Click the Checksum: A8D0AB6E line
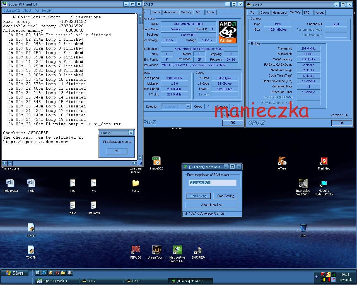 [26, 133]
